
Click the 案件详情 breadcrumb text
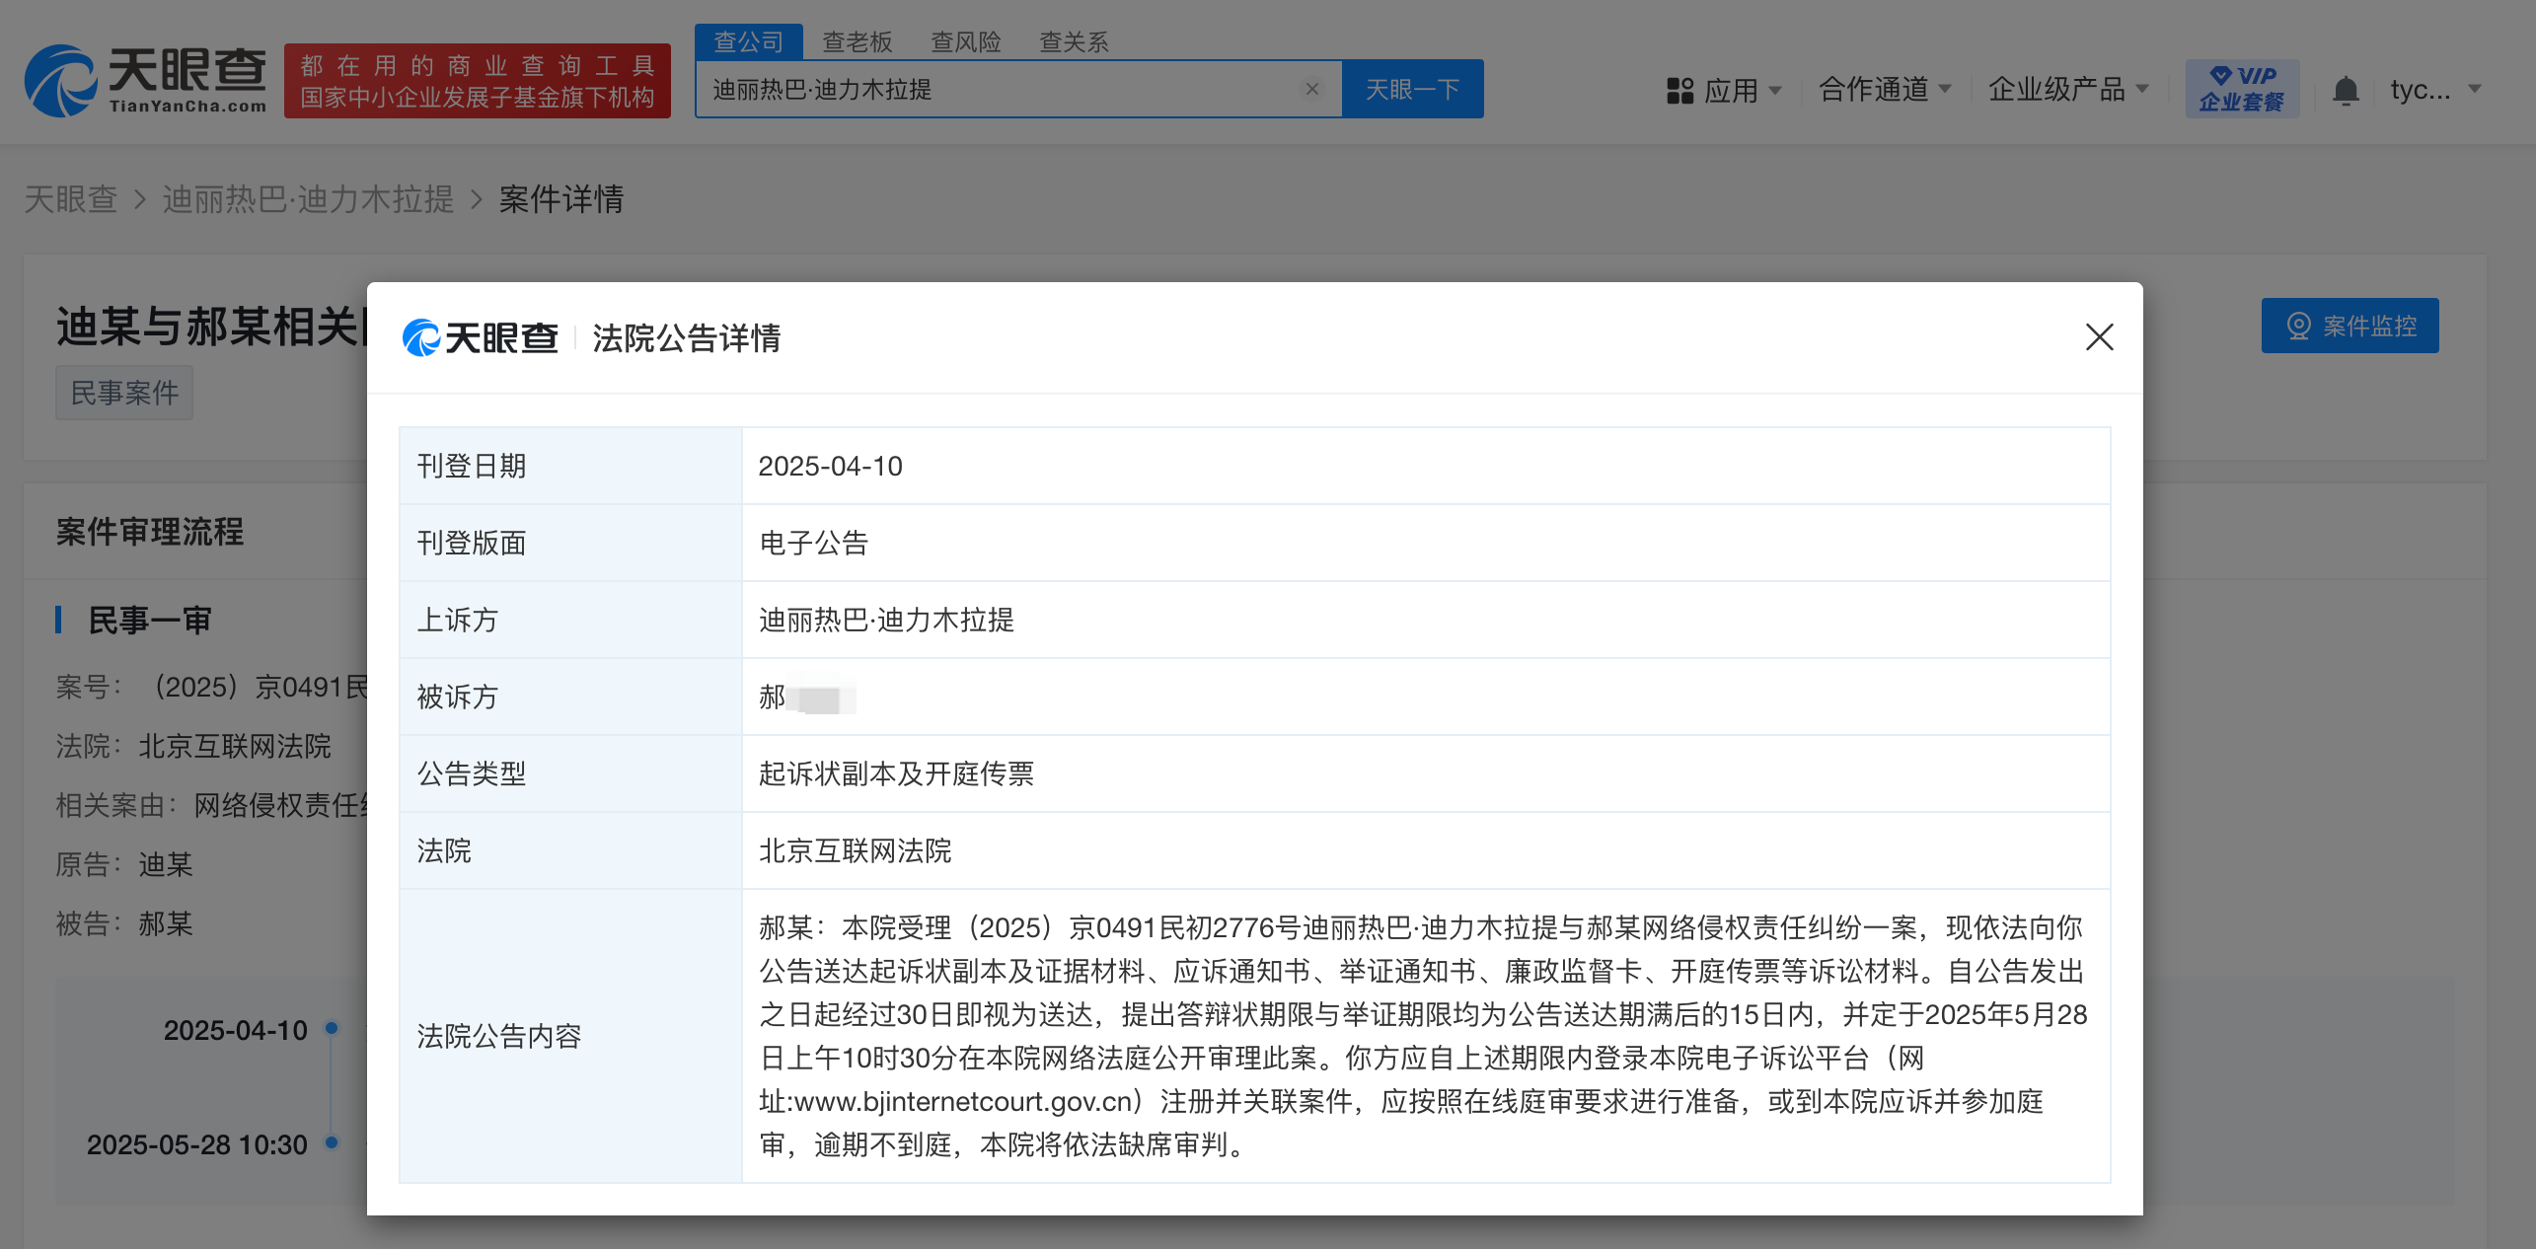[x=561, y=199]
